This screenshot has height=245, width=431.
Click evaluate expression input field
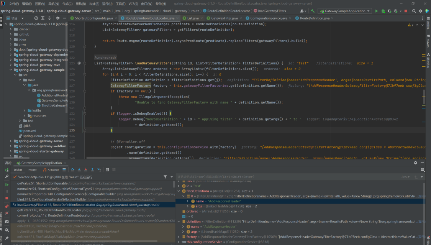(287, 177)
